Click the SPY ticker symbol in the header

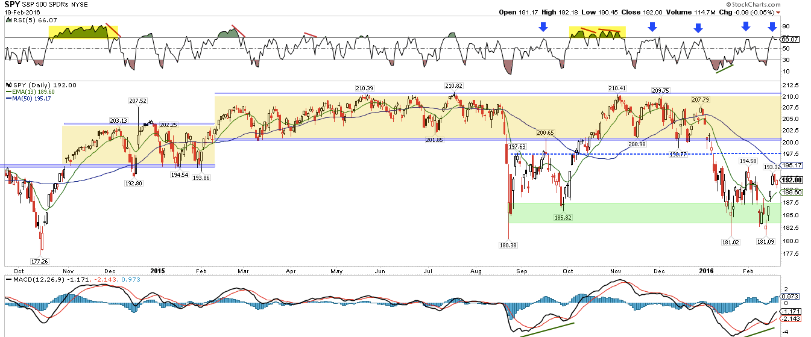pos(11,4)
